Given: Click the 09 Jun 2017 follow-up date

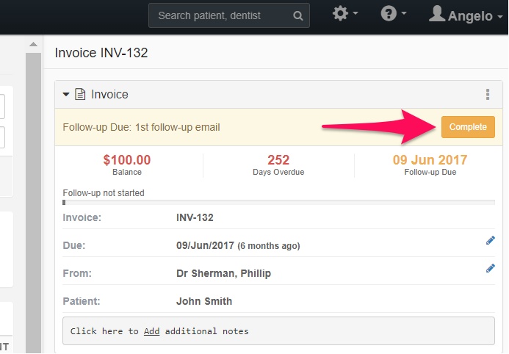Looking at the screenshot, I should [x=430, y=160].
